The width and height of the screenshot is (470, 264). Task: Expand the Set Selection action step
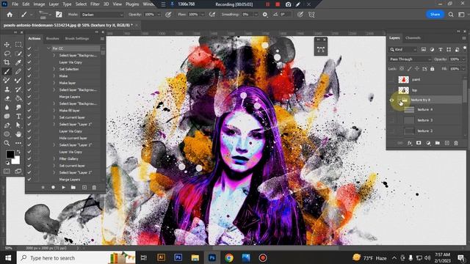tap(54, 69)
